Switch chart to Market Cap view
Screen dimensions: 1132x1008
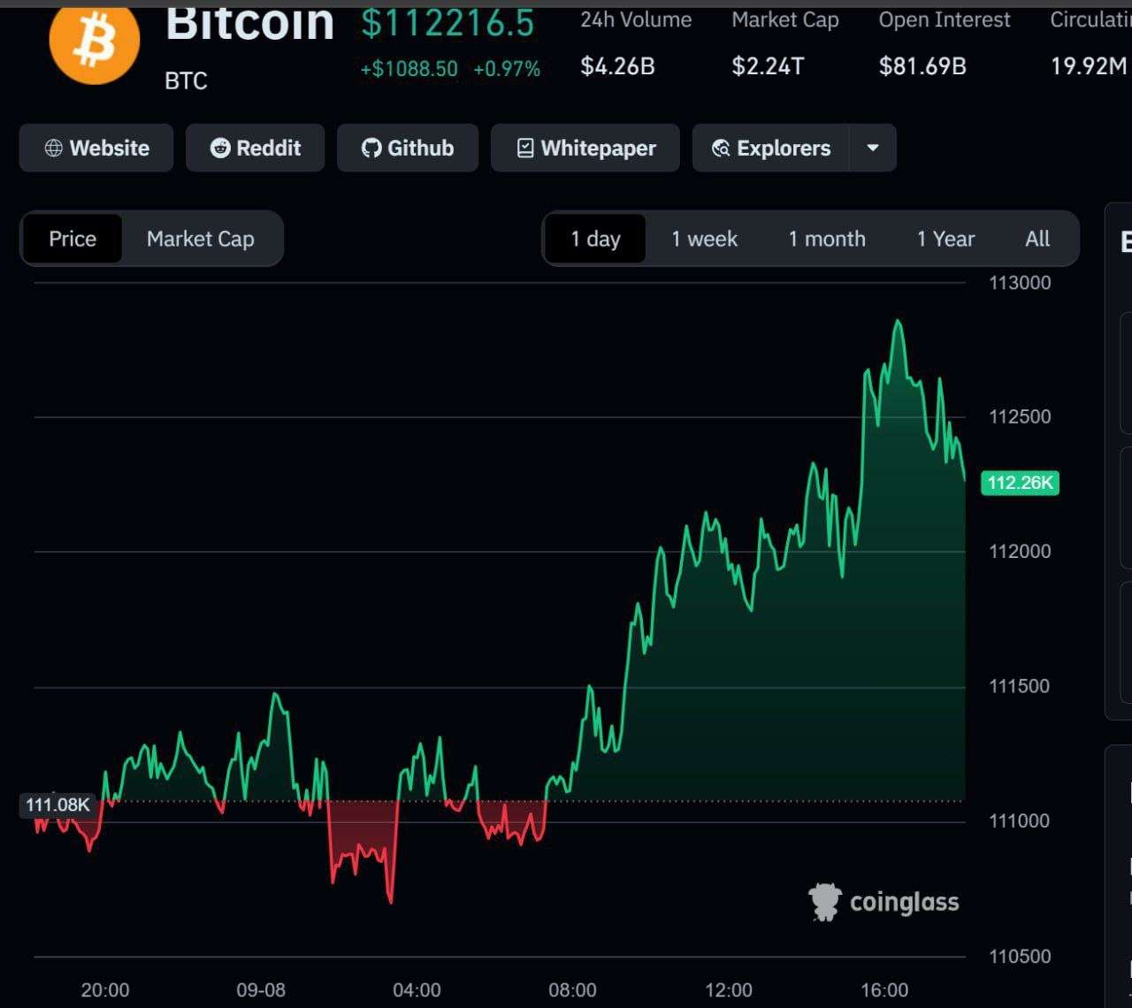click(x=201, y=239)
